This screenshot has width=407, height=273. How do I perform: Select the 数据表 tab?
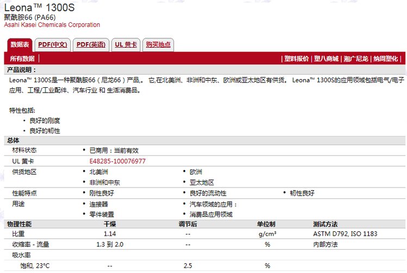[20, 45]
